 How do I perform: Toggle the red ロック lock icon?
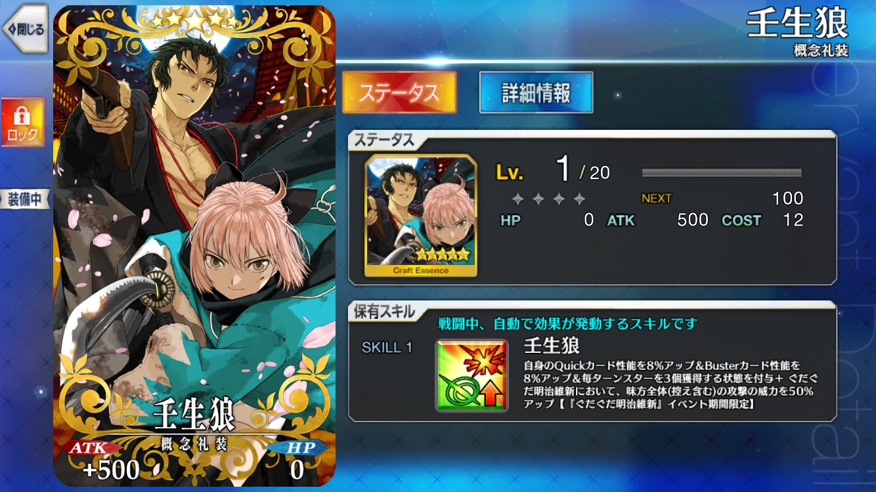click(x=22, y=123)
